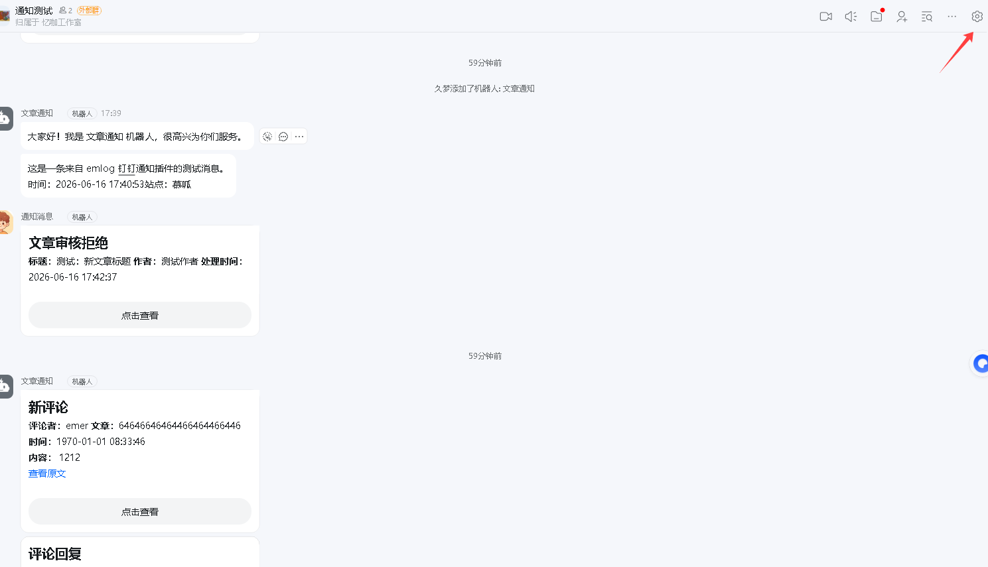
Task: Click the sender name 文章通知 at 17:39
Action: (37, 113)
